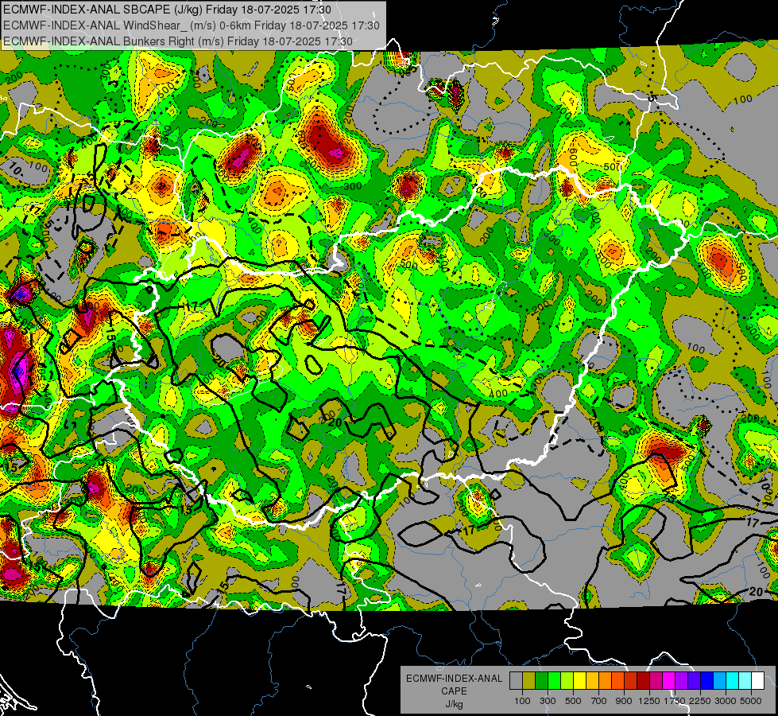Screen dimensions: 778x716
Task: Select the legend value 1750
Action: tap(675, 701)
